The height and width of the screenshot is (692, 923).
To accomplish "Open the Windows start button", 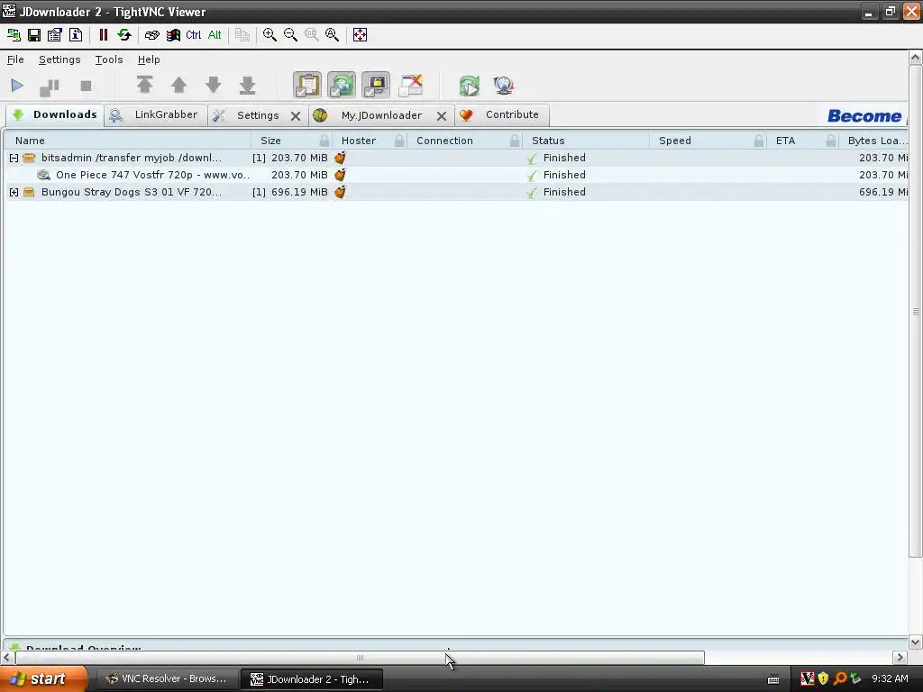I will click(x=43, y=679).
